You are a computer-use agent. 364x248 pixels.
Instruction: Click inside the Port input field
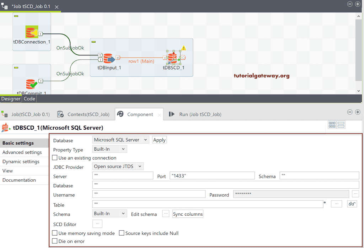click(x=212, y=175)
